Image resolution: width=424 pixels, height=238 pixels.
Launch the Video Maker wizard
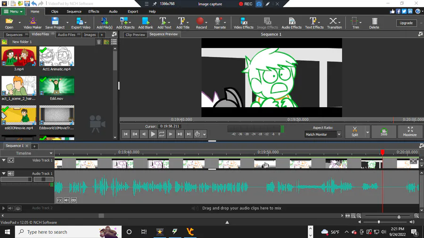point(33,23)
